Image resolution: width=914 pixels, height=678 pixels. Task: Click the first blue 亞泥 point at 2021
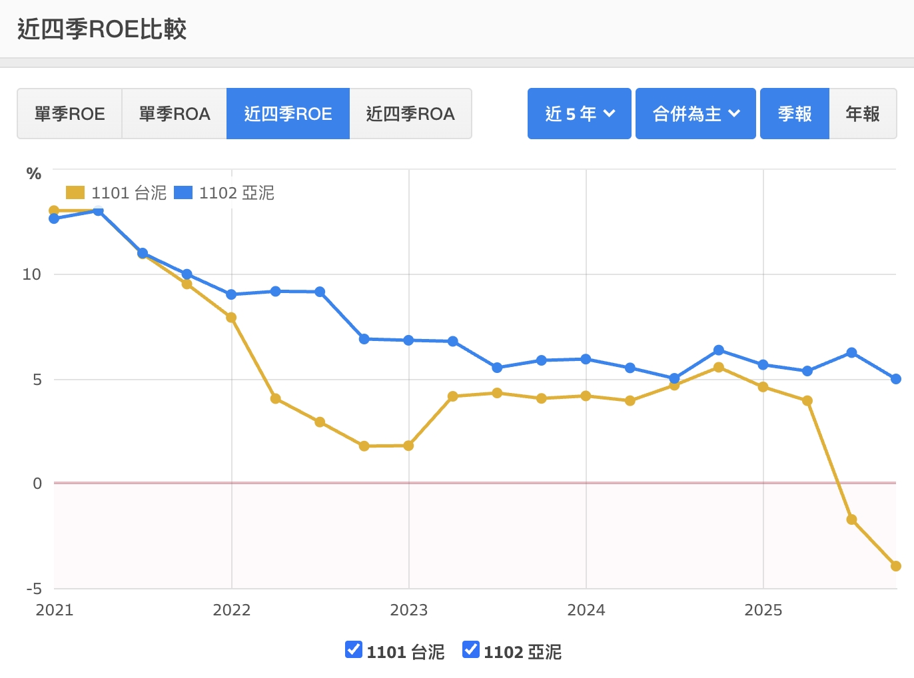pos(54,218)
